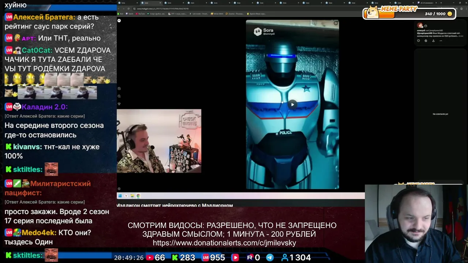The height and width of the screenshot is (263, 468).
Task: Click the YouTube viewer count icon in status bar
Action: (x=150, y=258)
